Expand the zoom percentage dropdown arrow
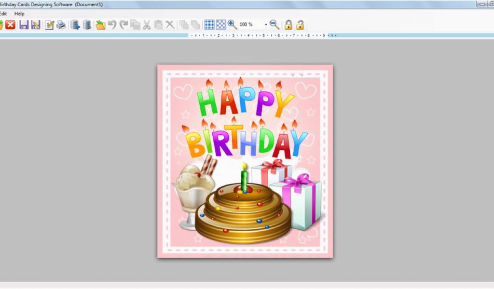 [265, 25]
